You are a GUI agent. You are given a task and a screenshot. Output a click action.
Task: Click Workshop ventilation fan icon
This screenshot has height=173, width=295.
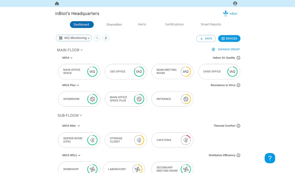click(x=92, y=169)
